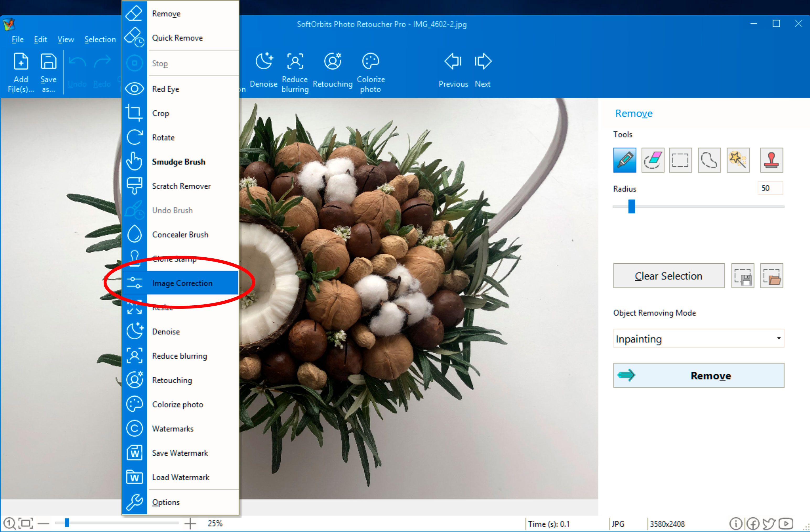Select the Smudge Brush tool
Viewport: 810px width, 532px height.
pos(179,162)
